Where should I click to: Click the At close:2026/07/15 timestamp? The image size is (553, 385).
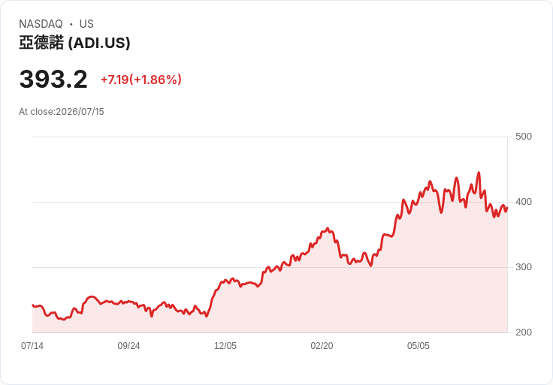click(x=62, y=112)
